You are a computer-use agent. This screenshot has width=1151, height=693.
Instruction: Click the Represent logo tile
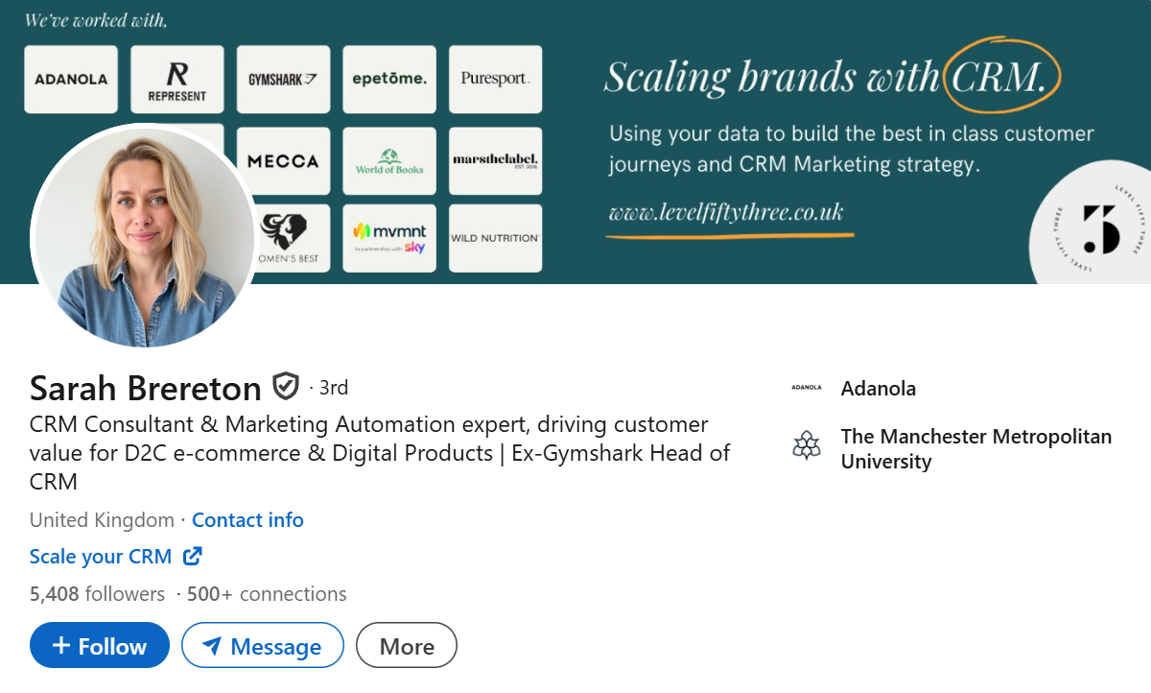click(177, 80)
